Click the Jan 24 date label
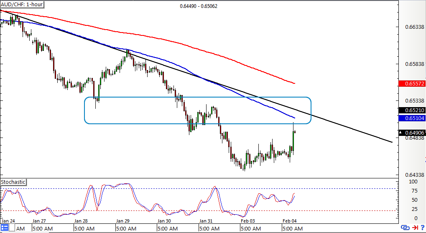The width and height of the screenshot is (426, 233). pos(8,220)
